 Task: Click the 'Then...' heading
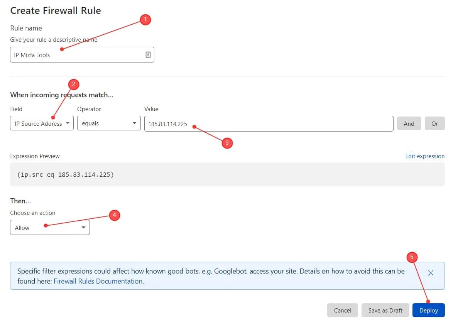pyautogui.click(x=20, y=201)
